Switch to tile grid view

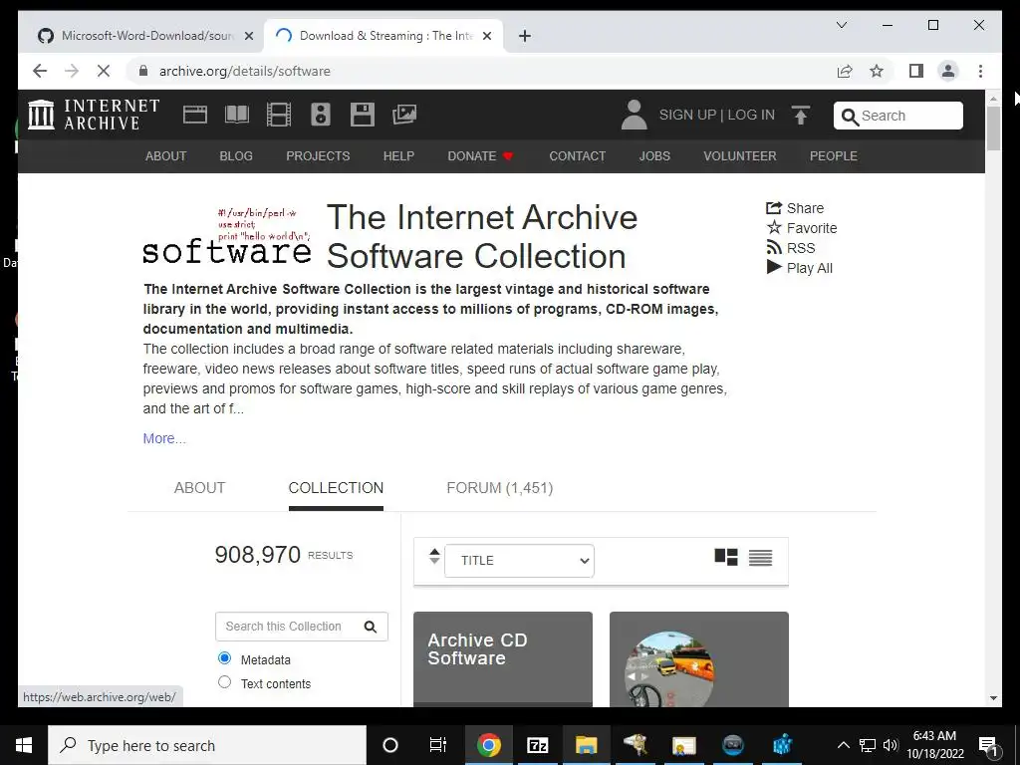click(726, 558)
